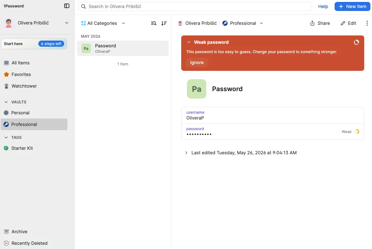This screenshot has height=249, width=372.
Task: Open the Professional vault dropdown chevron
Action: click(x=261, y=23)
